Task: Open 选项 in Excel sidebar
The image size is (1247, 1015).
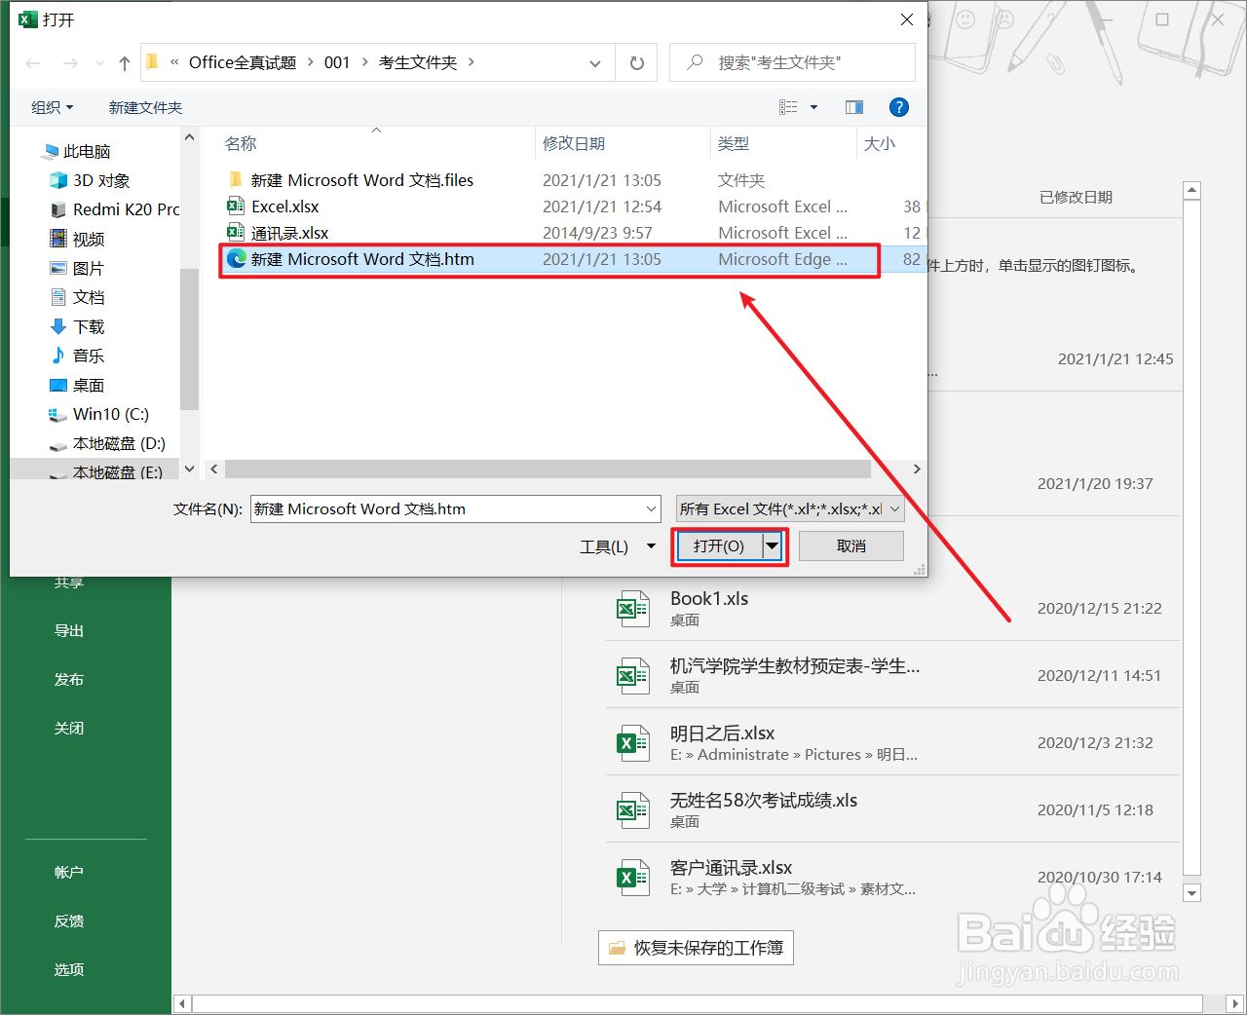Action: 69,970
